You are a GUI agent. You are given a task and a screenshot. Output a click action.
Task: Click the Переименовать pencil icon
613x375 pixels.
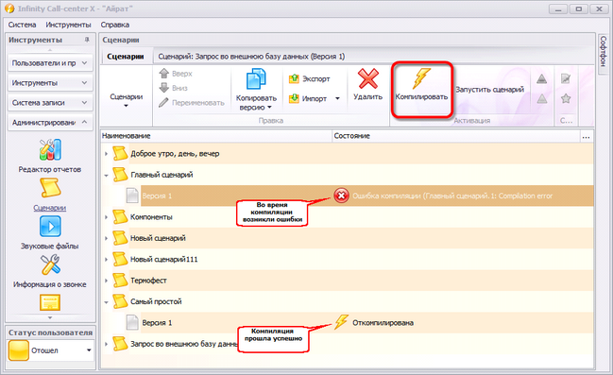tap(163, 102)
